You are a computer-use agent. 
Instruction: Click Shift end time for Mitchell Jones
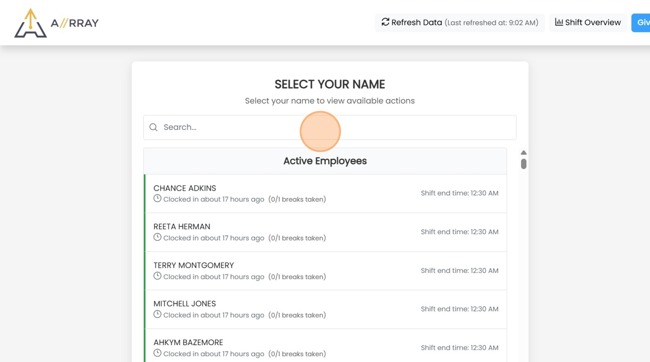459,309
